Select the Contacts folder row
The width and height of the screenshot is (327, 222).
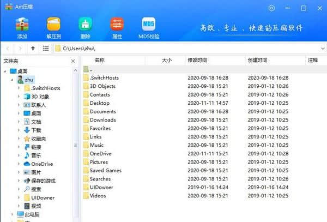click(x=204, y=94)
